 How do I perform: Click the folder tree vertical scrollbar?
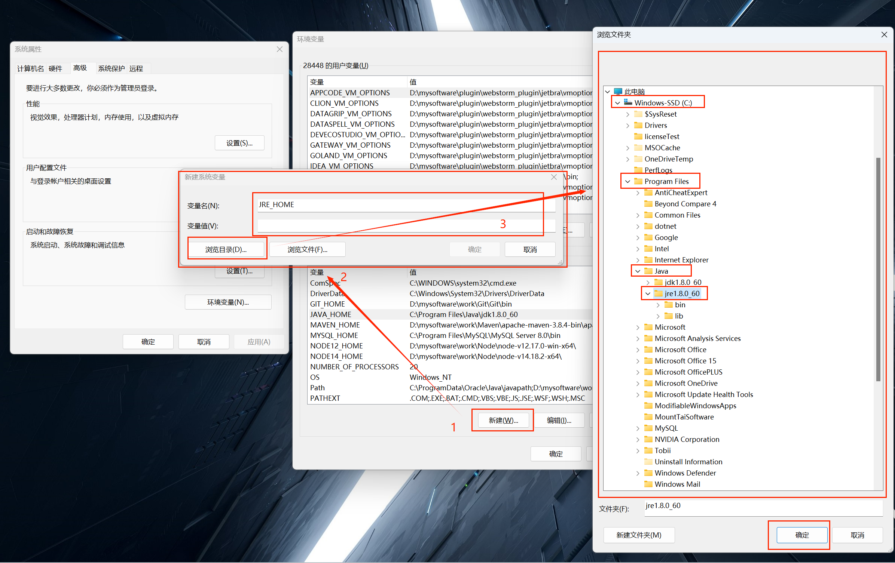click(x=878, y=269)
